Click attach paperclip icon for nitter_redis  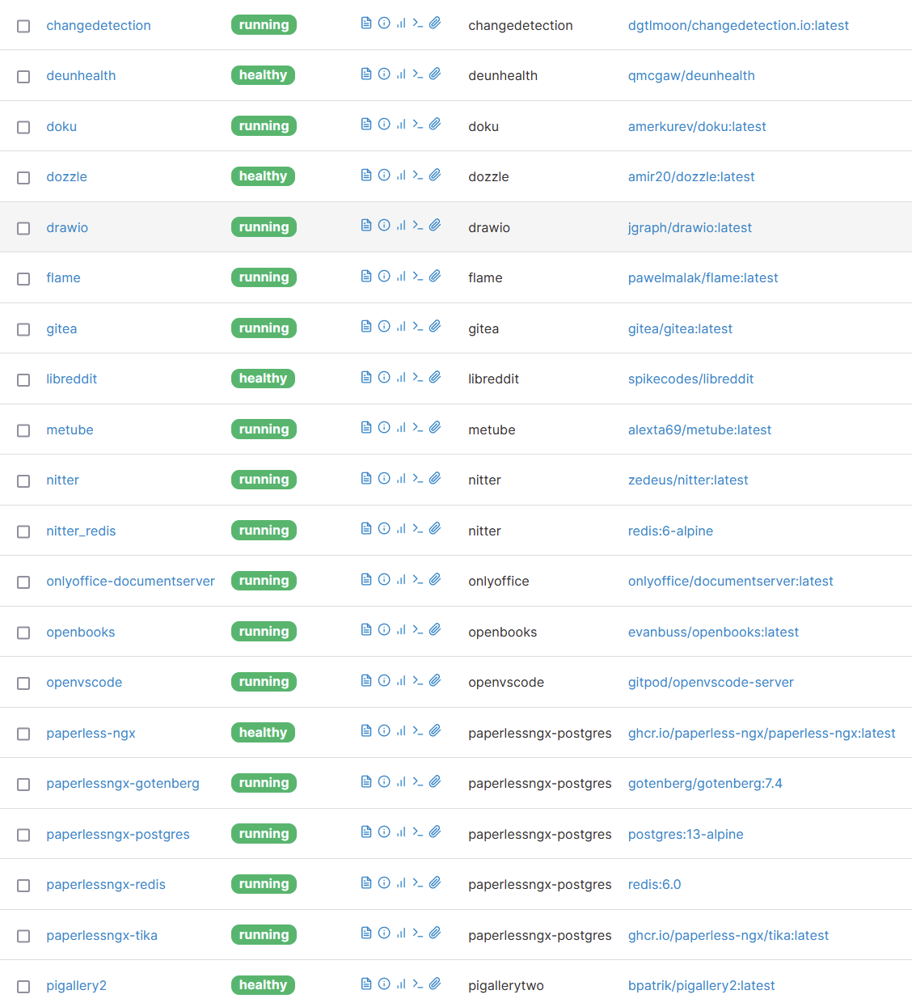435,529
